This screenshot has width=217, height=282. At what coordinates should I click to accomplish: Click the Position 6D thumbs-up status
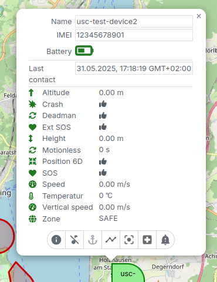point(103,161)
